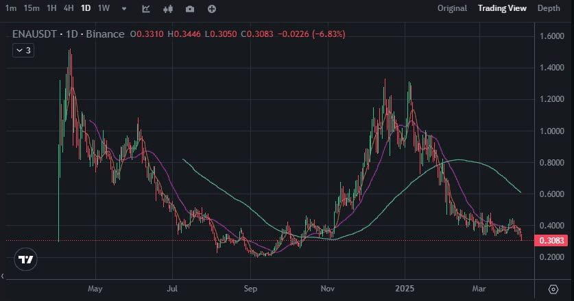
Task: Click the TradingView logo badge
Action: tap(25, 259)
